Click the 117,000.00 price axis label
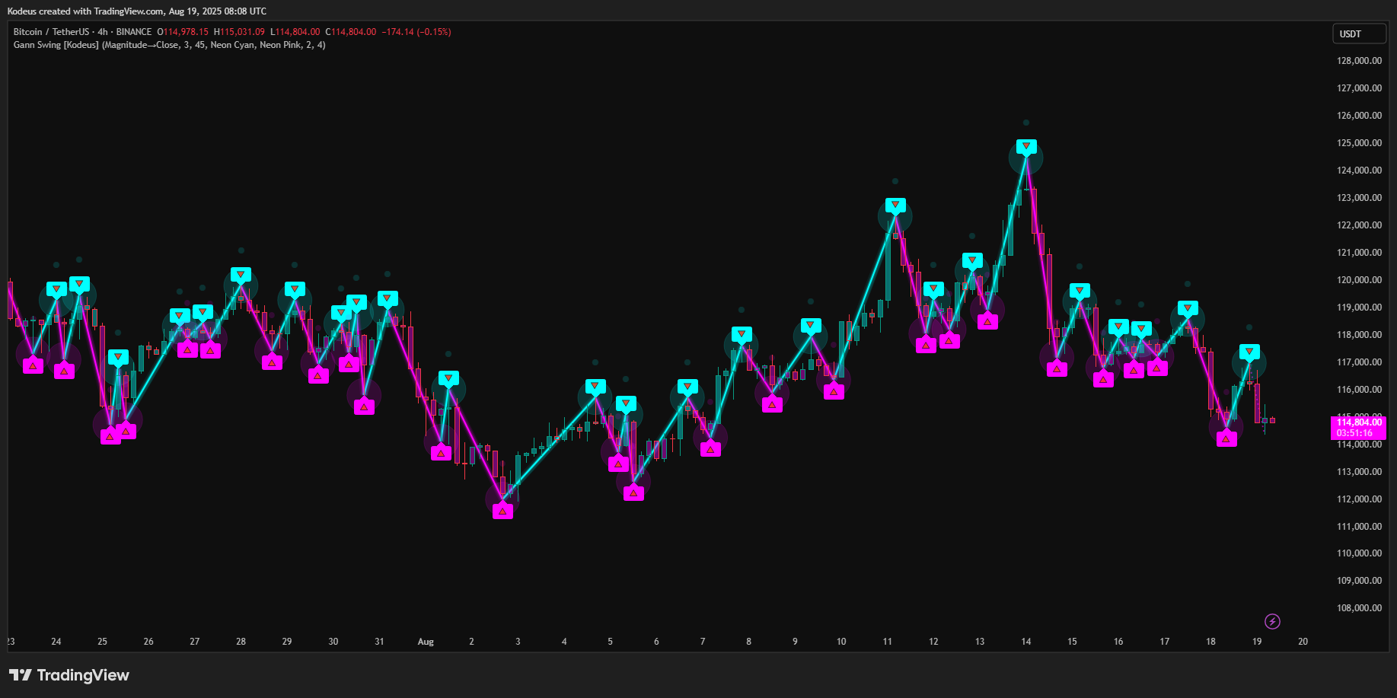The height and width of the screenshot is (698, 1397). (x=1360, y=362)
